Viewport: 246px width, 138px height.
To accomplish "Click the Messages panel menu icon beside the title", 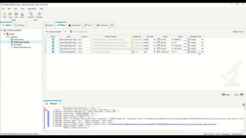I will coord(60,103).
